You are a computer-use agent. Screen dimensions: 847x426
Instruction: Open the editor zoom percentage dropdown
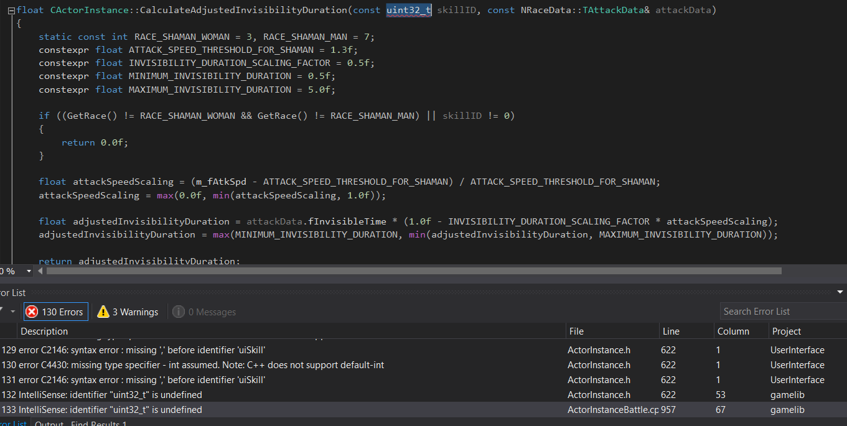[29, 271]
